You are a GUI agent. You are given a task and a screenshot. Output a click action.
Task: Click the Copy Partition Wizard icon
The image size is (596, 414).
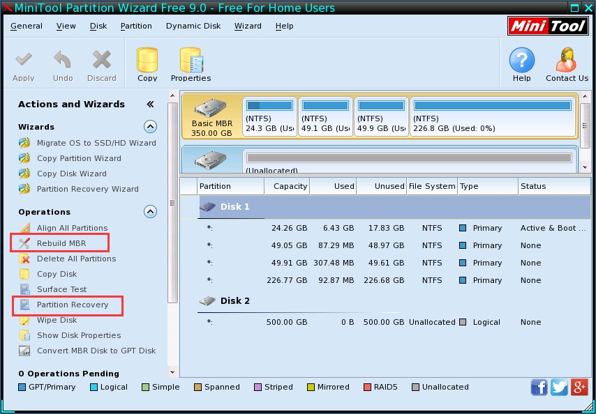(24, 158)
